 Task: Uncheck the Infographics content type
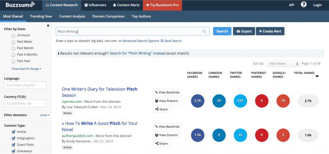click(13, 139)
